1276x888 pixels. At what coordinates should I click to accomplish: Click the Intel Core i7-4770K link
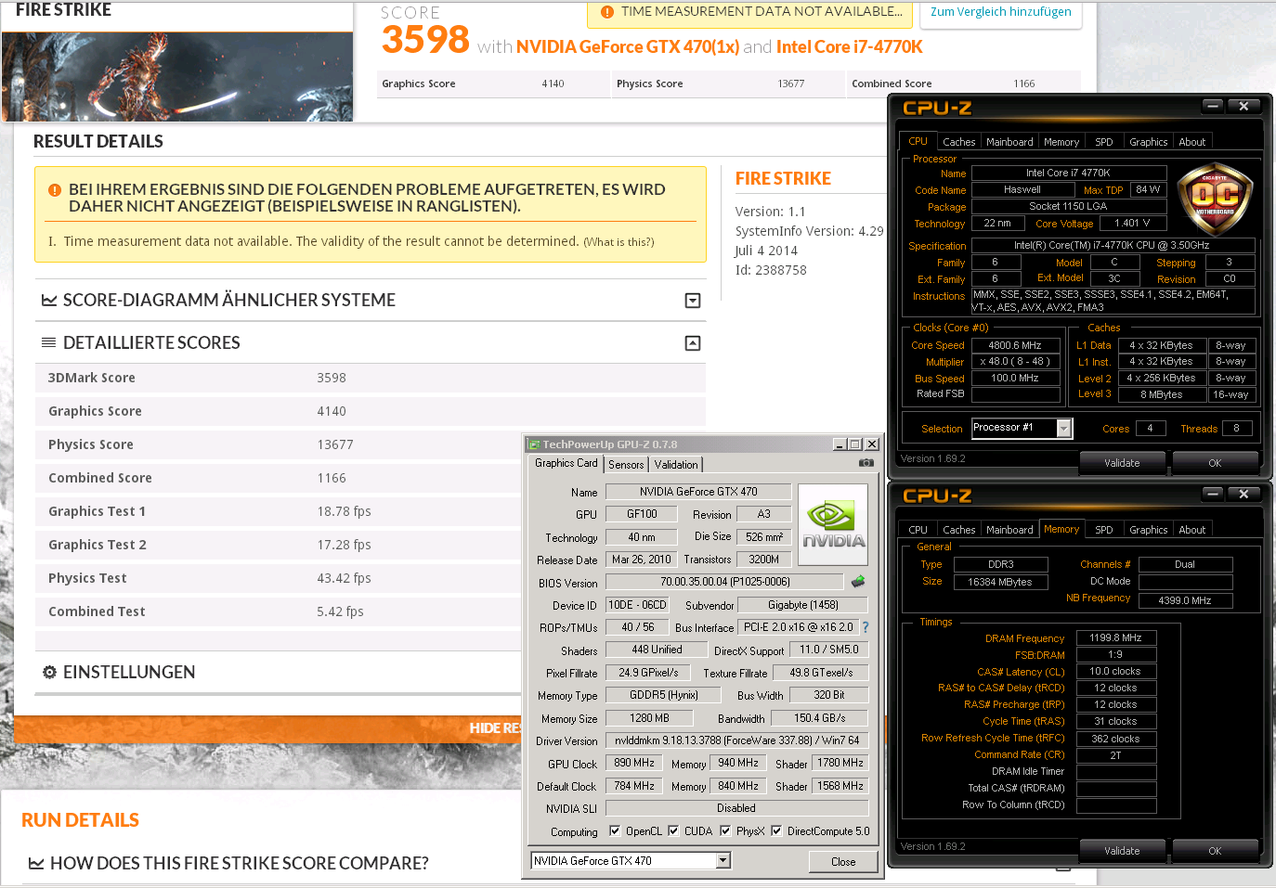click(x=850, y=46)
